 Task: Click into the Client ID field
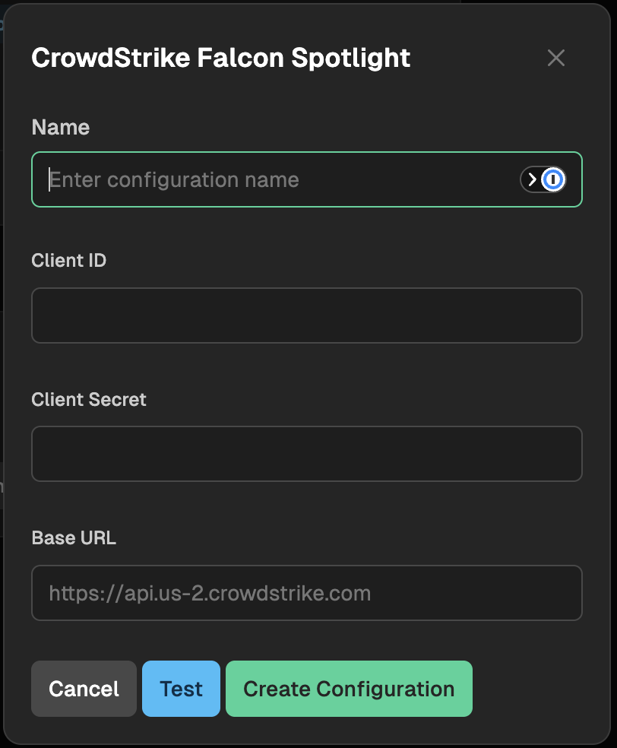(306, 315)
